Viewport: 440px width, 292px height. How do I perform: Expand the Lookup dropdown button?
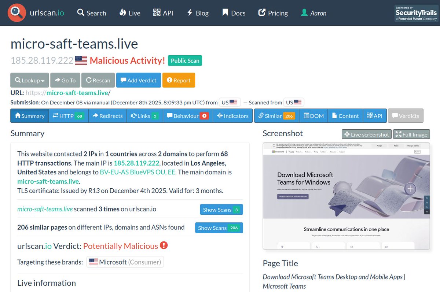tap(30, 80)
